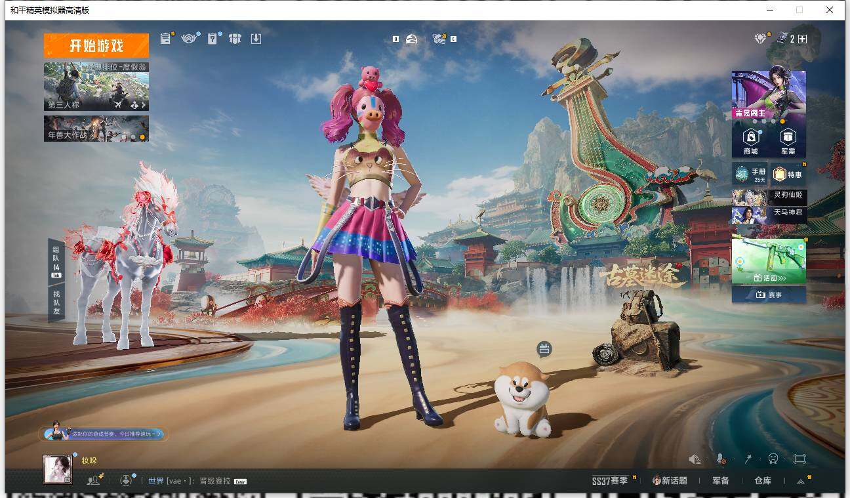850x498 pixels.
Task: Click the download circle icon in bottom bar
Action: coord(126,480)
